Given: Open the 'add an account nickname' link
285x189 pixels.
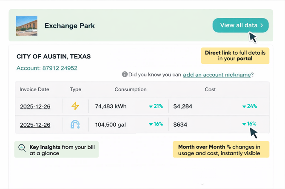Looking at the screenshot, I should click(217, 75).
